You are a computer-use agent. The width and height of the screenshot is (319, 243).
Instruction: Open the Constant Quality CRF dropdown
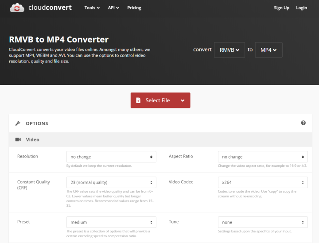(x=111, y=182)
